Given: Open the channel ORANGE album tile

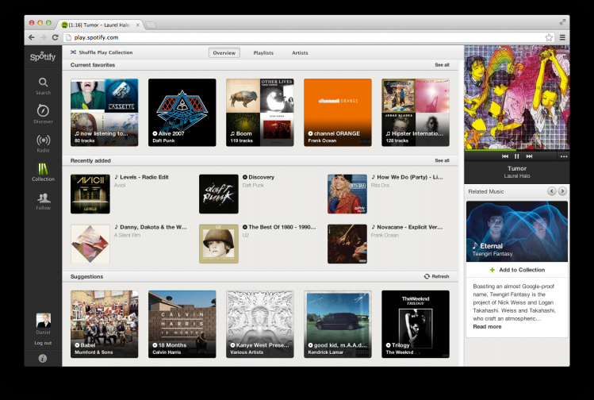Looking at the screenshot, I should click(338, 112).
